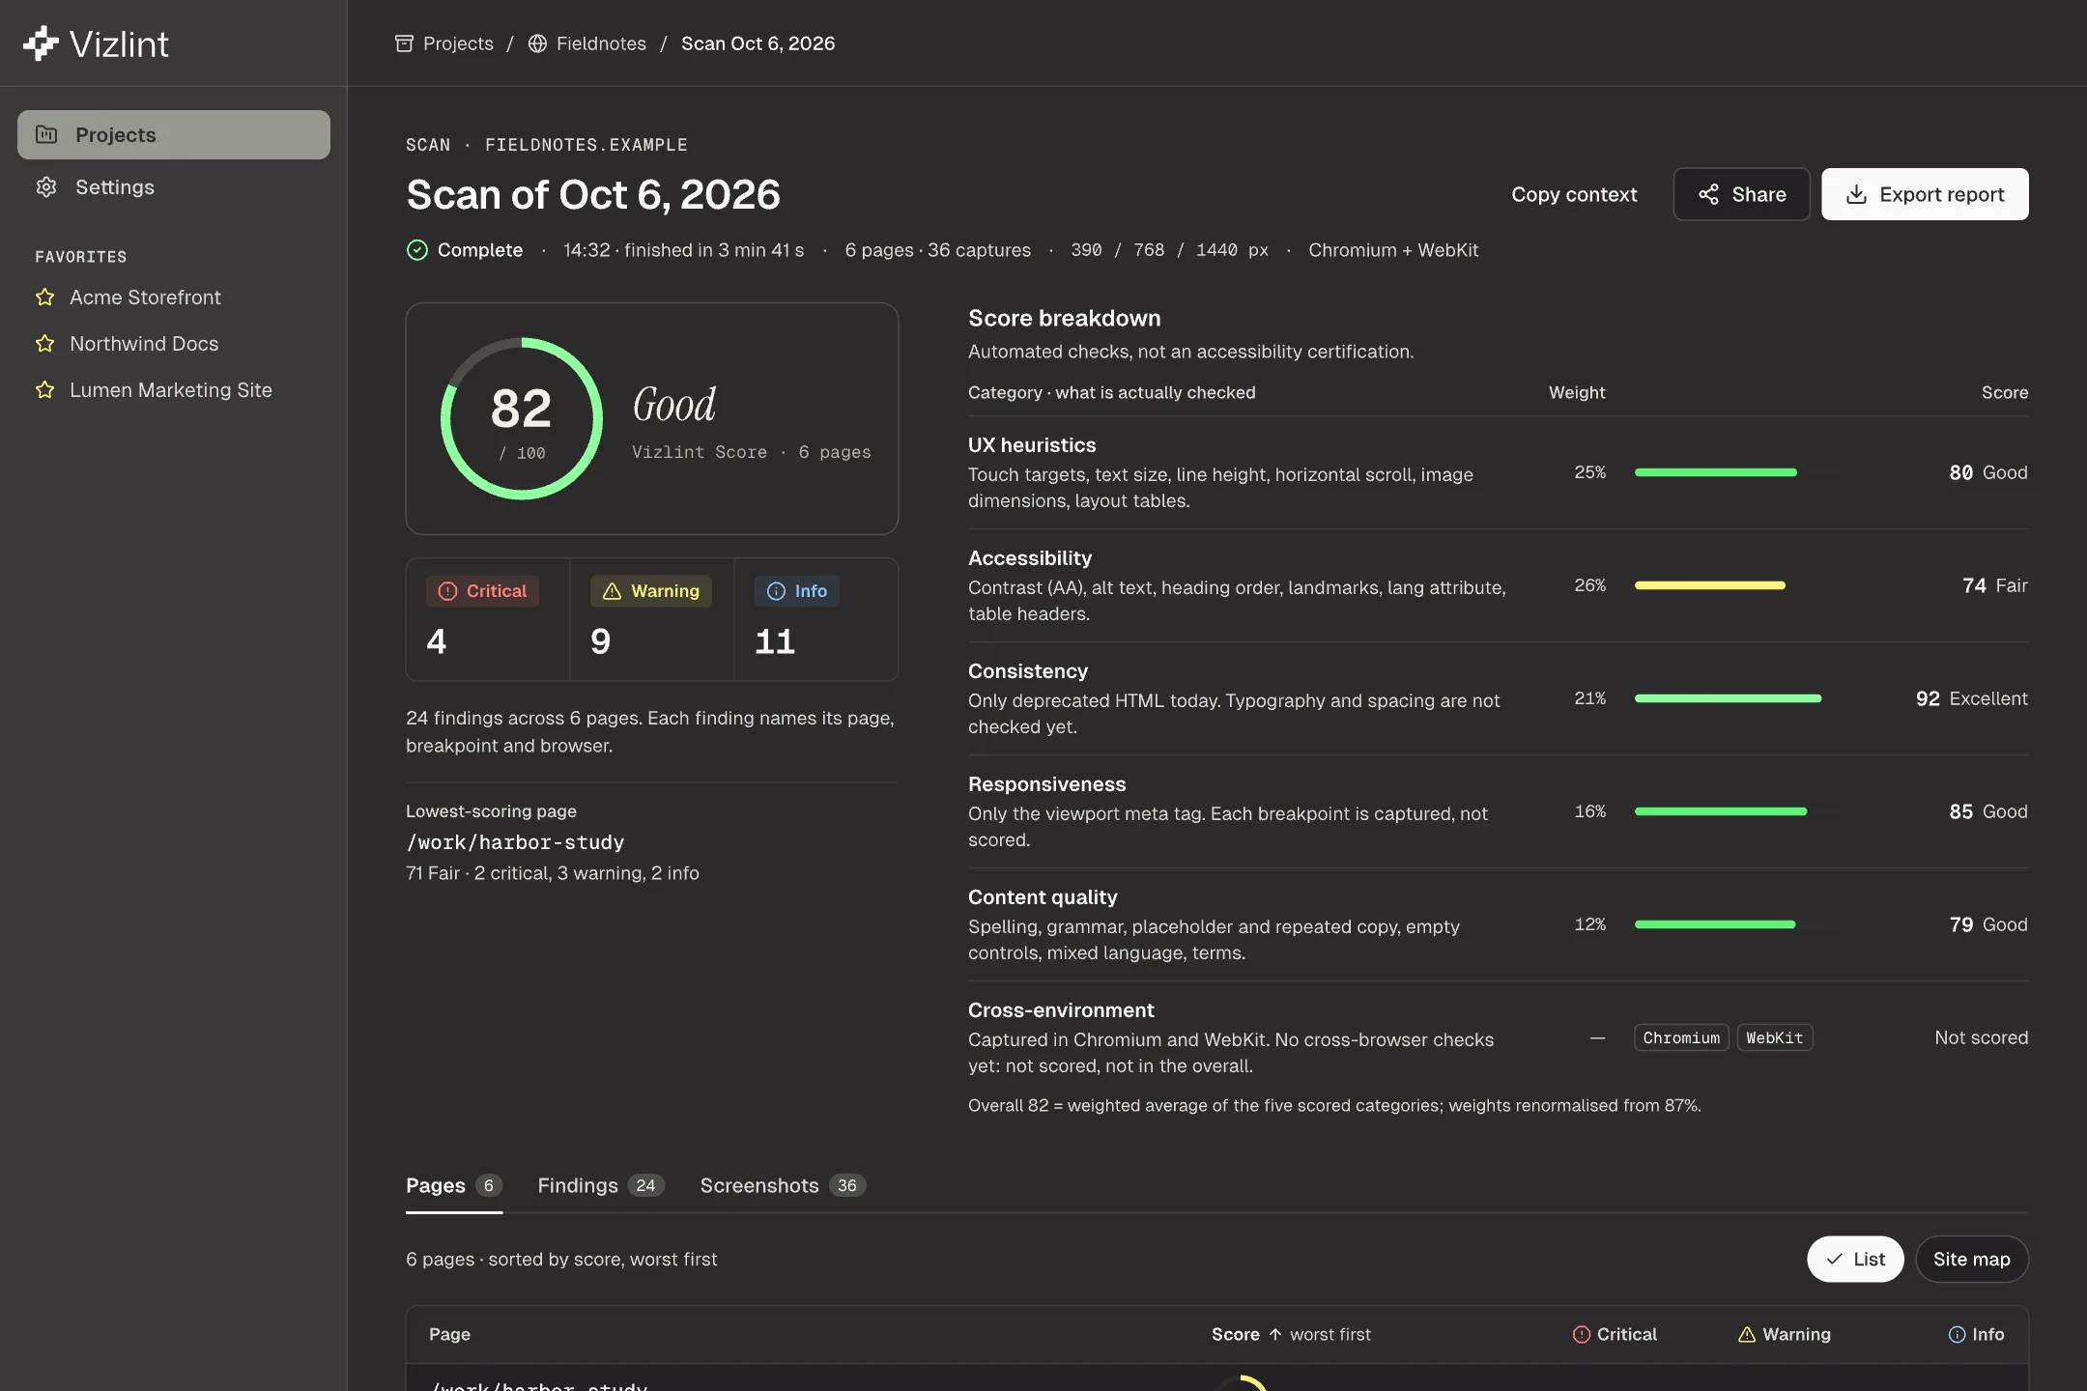The width and height of the screenshot is (2087, 1391).
Task: Open the Screenshots tab
Action: tap(783, 1185)
